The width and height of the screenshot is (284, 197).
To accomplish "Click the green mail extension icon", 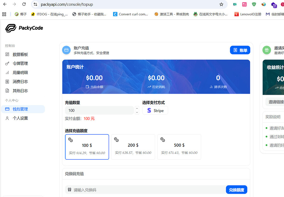I will [235, 4].
